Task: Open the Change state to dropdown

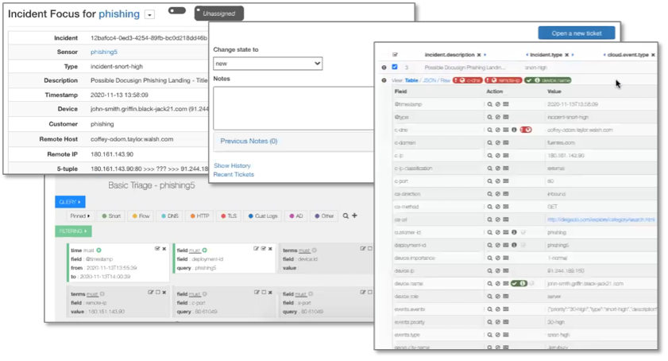Action: 268,64
